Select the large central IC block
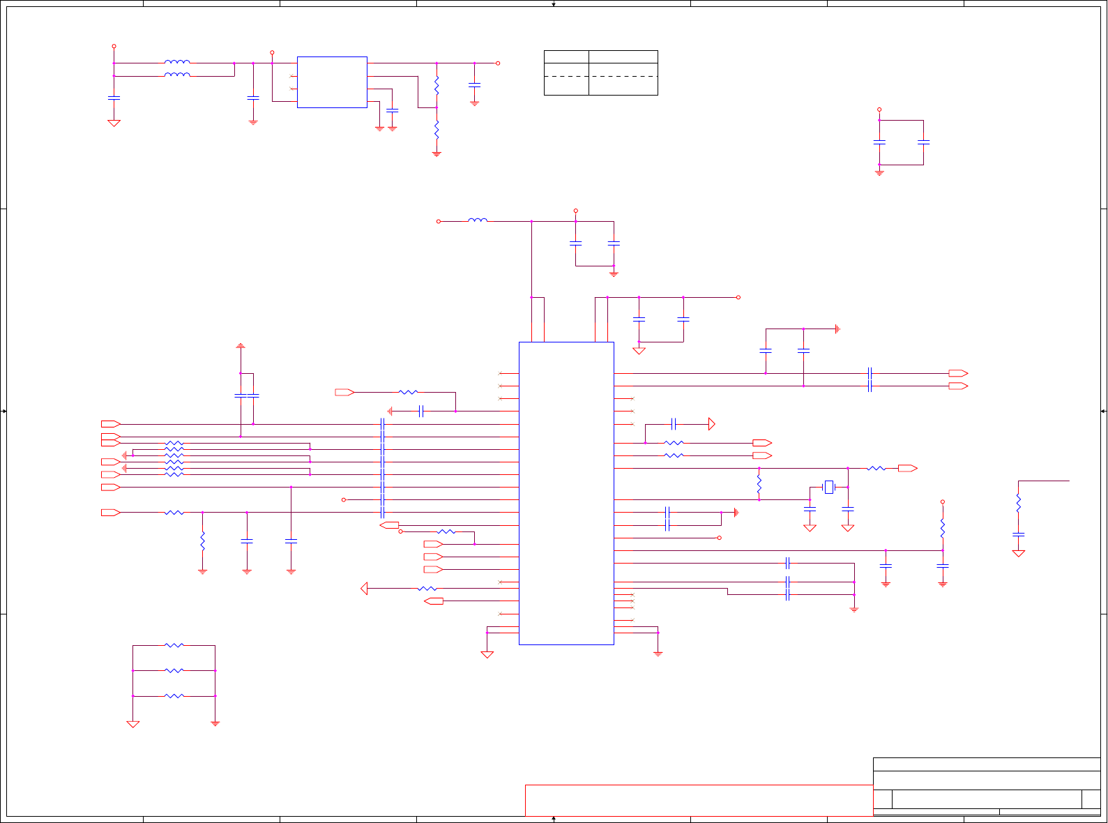This screenshot has height=823, width=1108. 566,493
